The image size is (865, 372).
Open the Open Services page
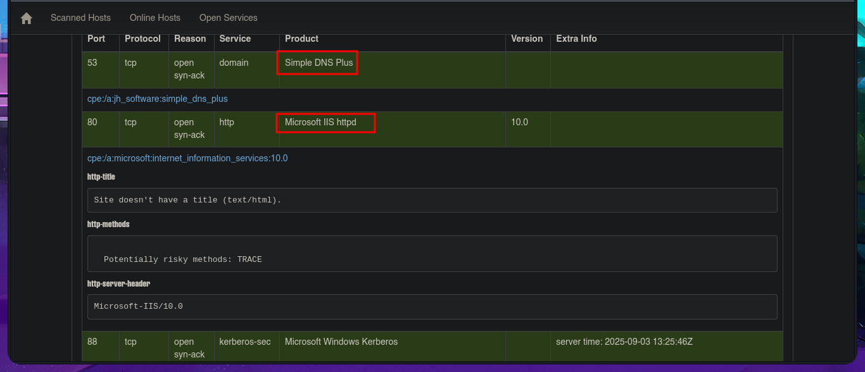(228, 18)
